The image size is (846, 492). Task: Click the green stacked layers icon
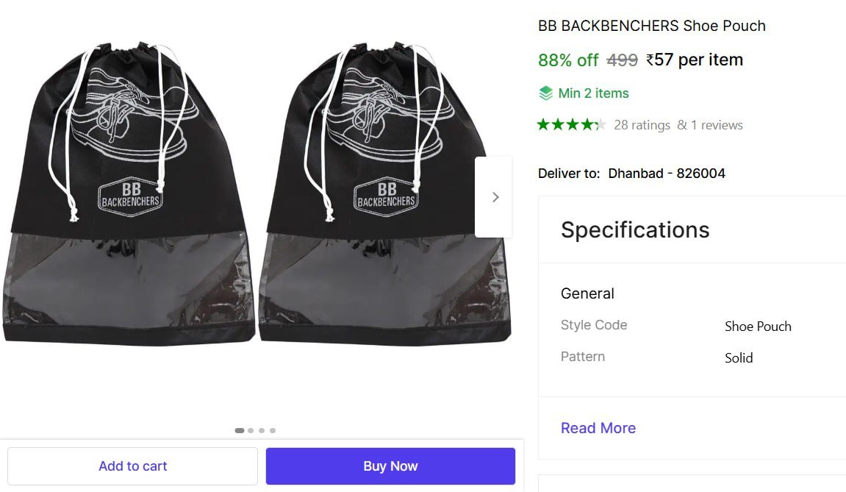[x=545, y=93]
